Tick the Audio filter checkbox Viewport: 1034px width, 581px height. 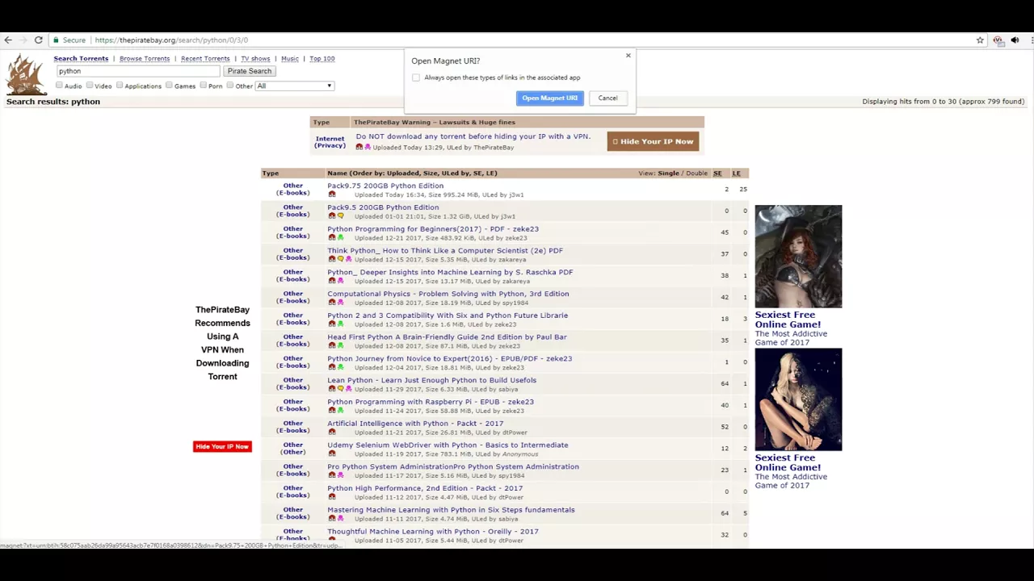59,86
